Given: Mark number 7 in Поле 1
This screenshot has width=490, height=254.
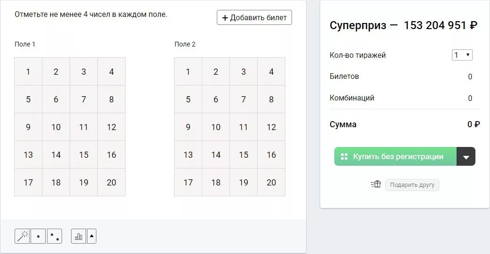Looking at the screenshot, I should coord(84,99).
